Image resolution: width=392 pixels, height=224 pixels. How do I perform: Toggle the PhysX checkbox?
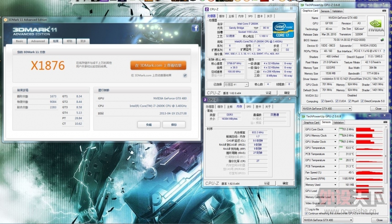350,101
